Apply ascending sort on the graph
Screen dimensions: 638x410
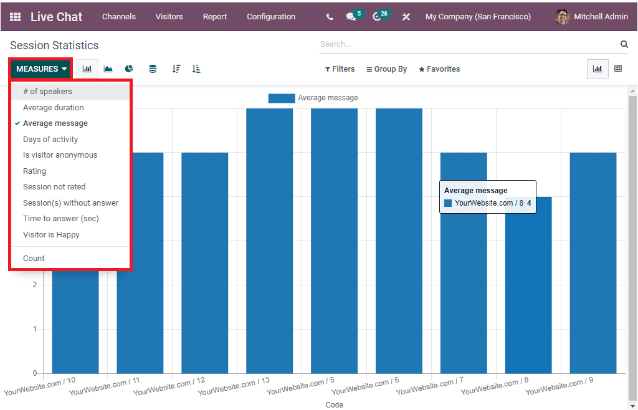click(x=196, y=69)
